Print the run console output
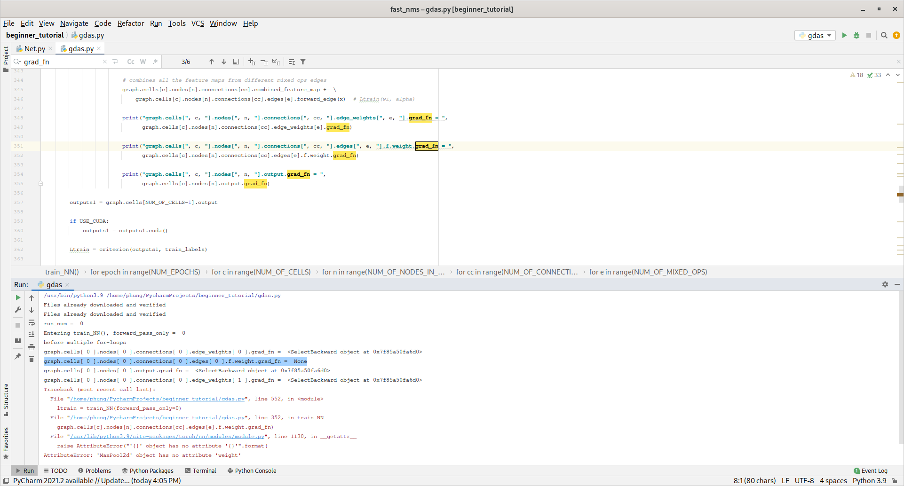The width and height of the screenshot is (904, 486). point(32,347)
